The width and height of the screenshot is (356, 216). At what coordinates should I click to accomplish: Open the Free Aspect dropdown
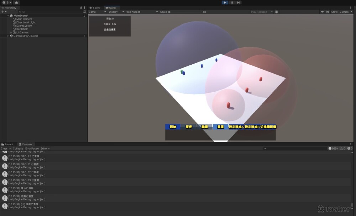pos(141,12)
